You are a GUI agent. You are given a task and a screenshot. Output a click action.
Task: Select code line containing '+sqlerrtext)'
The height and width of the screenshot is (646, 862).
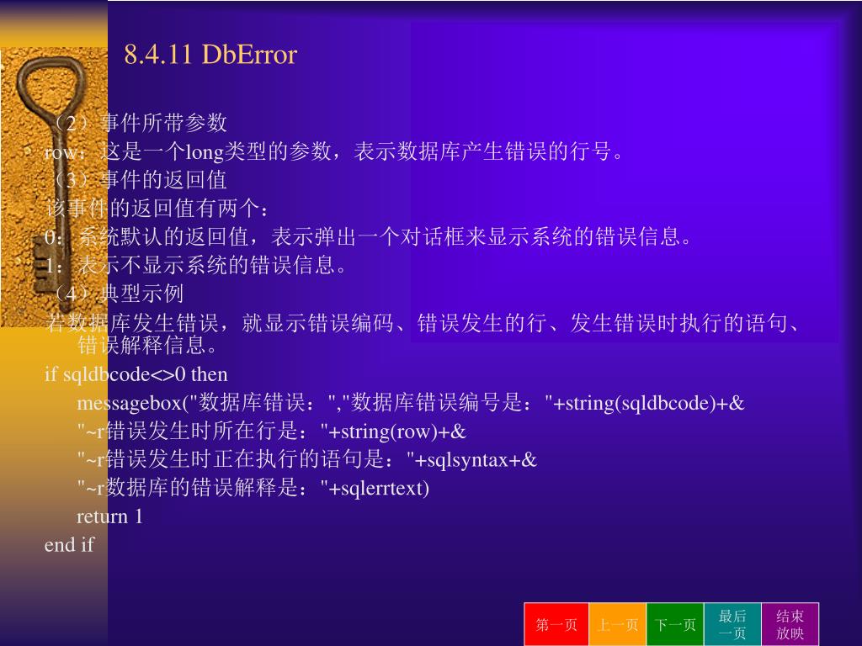point(253,488)
